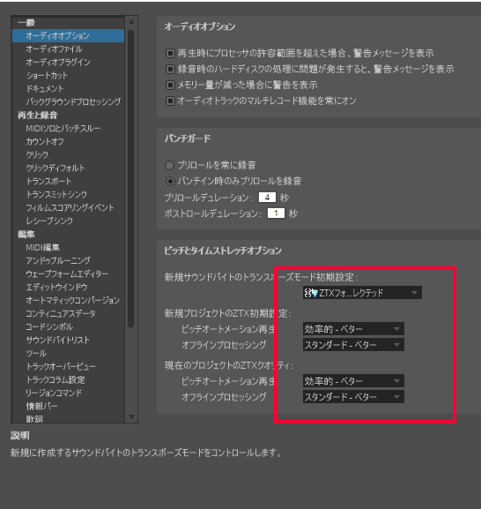The height and width of the screenshot is (509, 481).
Task: Toggle low memory warning checkbox
Action: (170, 85)
